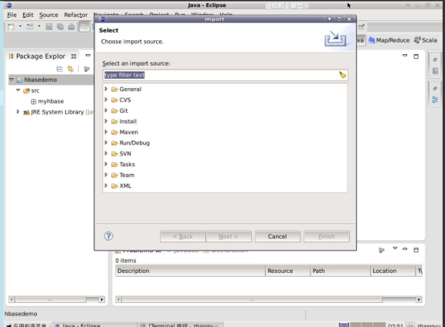This screenshot has height=327, width=445.
Task: Open the New wizard dropdown arrow
Action: (x=20, y=26)
